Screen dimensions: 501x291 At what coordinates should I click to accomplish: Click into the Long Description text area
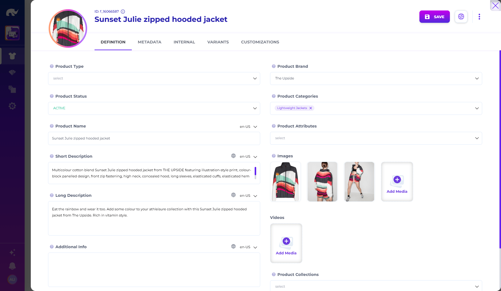[x=154, y=218]
